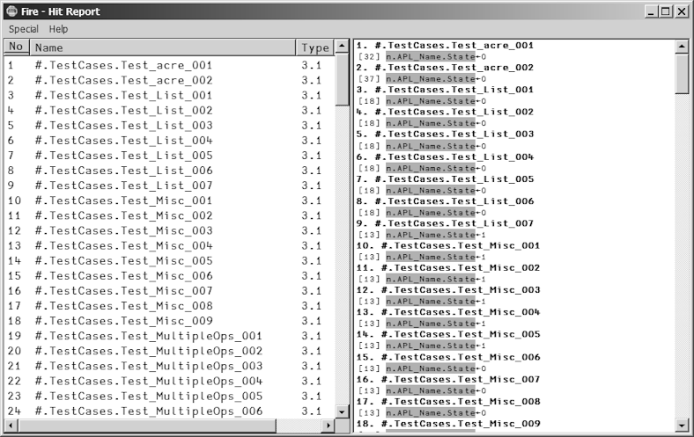Click left list scroll up arrow
Image resolution: width=694 pixels, height=437 pixels.
click(x=342, y=46)
